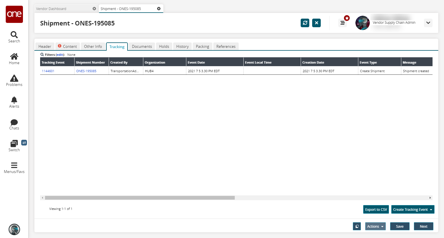The image size is (444, 238).
Task: Click the TransportationAd... created-by cell
Action: tap(126, 71)
